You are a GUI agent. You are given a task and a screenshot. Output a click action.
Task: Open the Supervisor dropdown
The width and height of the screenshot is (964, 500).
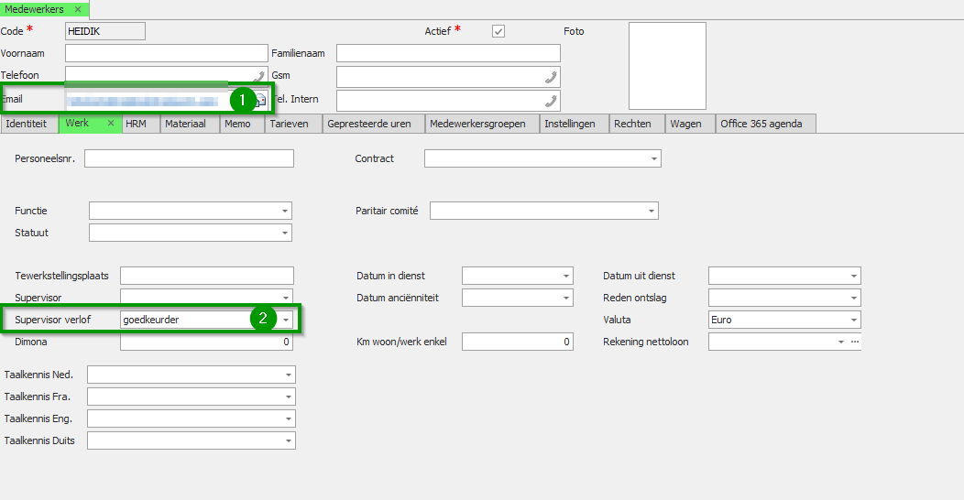tap(285, 298)
